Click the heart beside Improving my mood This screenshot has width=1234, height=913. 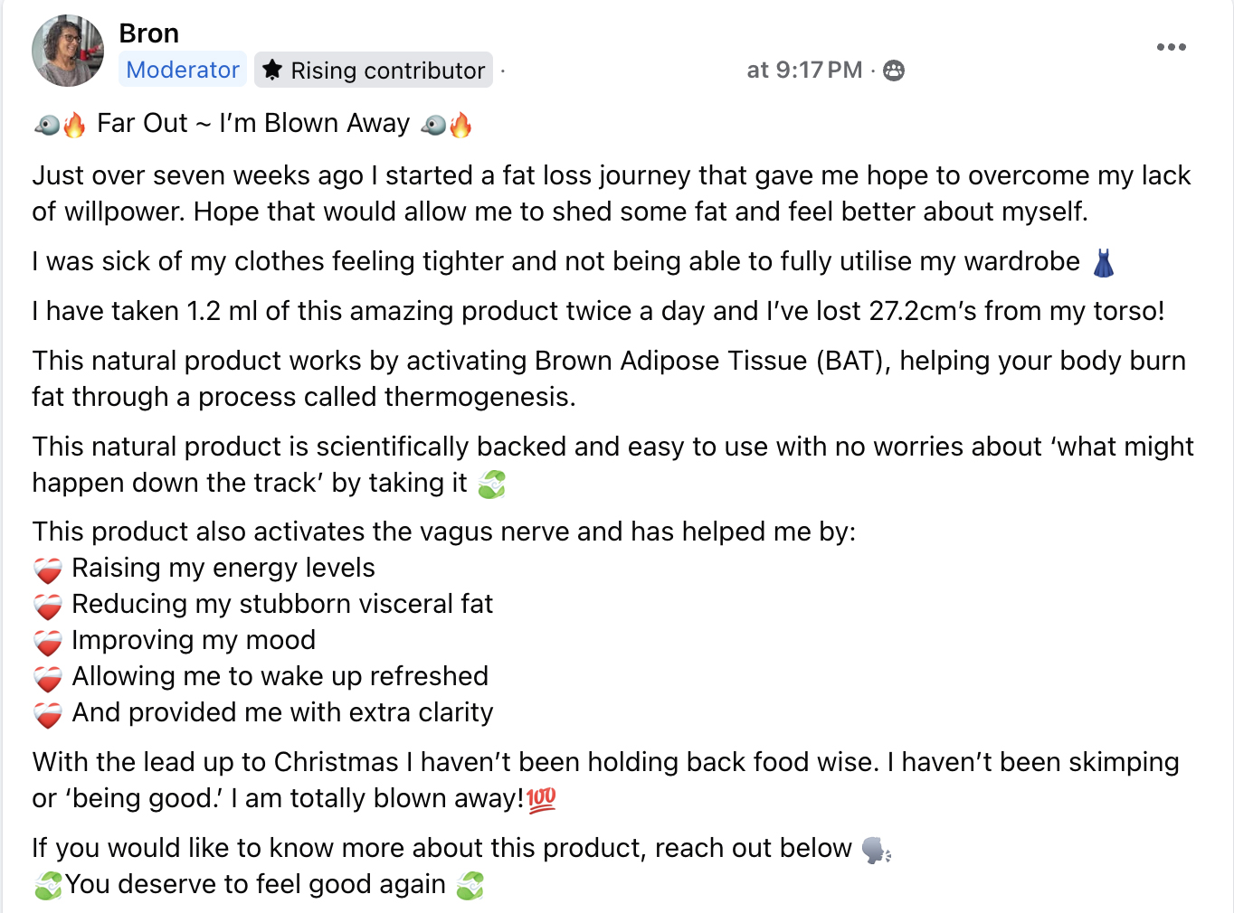[48, 643]
